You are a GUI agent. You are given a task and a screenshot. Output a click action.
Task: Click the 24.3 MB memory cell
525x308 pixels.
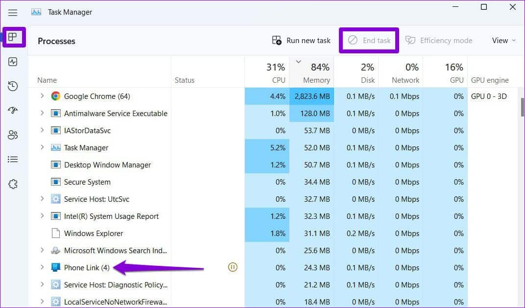pos(311,268)
